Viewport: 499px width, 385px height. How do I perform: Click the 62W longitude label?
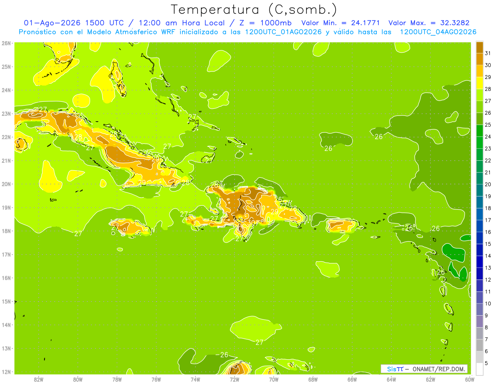[430, 379]
